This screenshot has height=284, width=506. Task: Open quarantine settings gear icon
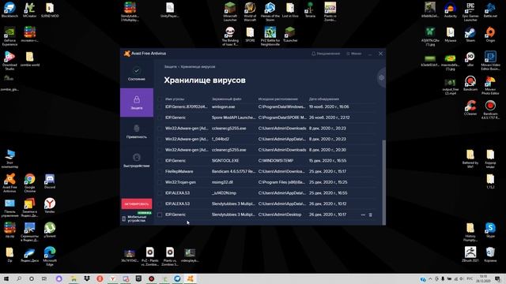(x=381, y=77)
